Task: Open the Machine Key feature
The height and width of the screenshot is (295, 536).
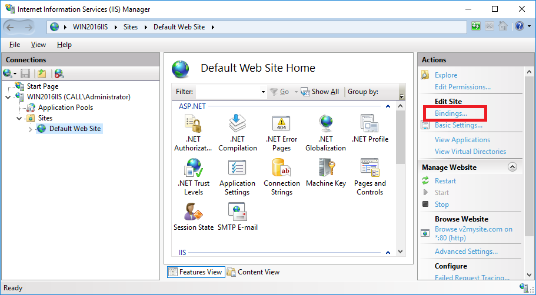Action: 326,172
